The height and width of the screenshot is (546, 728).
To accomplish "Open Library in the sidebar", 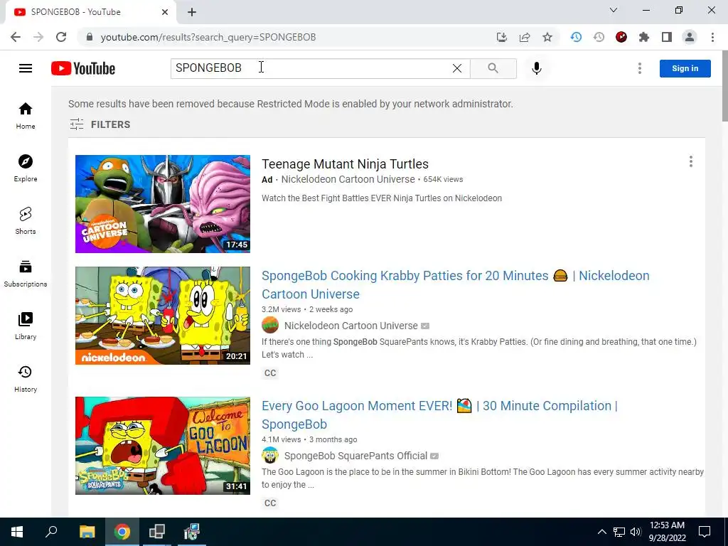I will 26,326.
